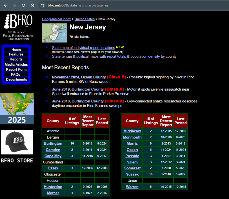Select Sussex county link
The height and width of the screenshot is (199, 229).
[132, 174]
